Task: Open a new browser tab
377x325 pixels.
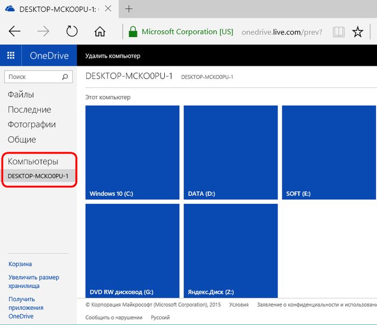Action: click(129, 9)
